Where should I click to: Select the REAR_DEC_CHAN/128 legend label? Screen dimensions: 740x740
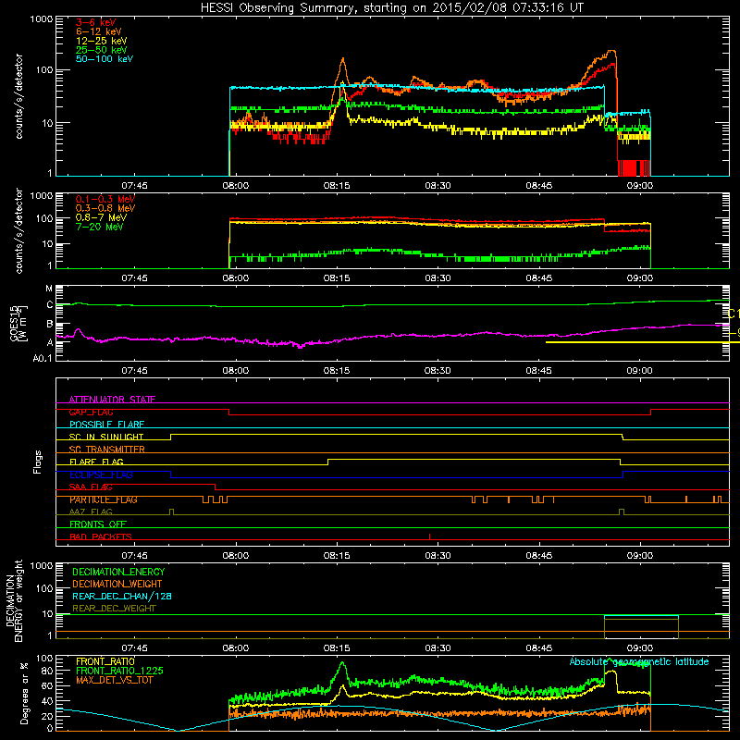coord(122,596)
